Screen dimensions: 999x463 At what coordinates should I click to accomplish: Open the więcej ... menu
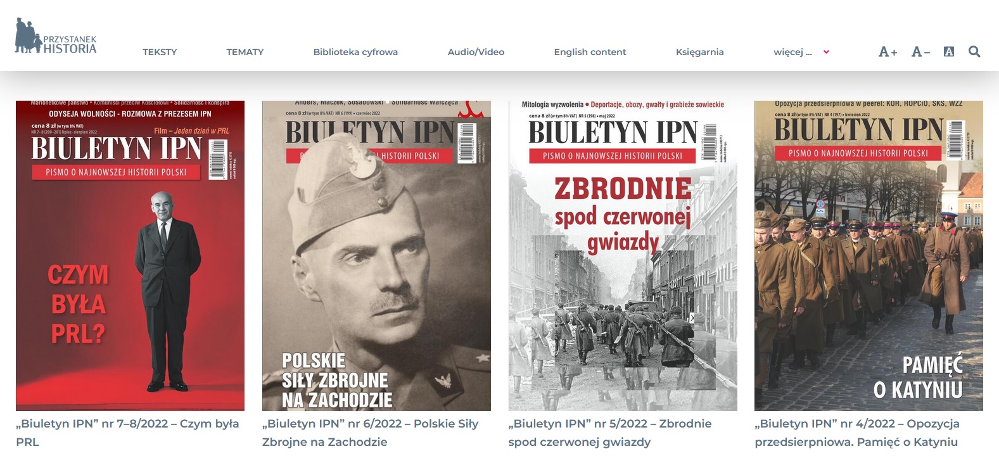point(792,52)
